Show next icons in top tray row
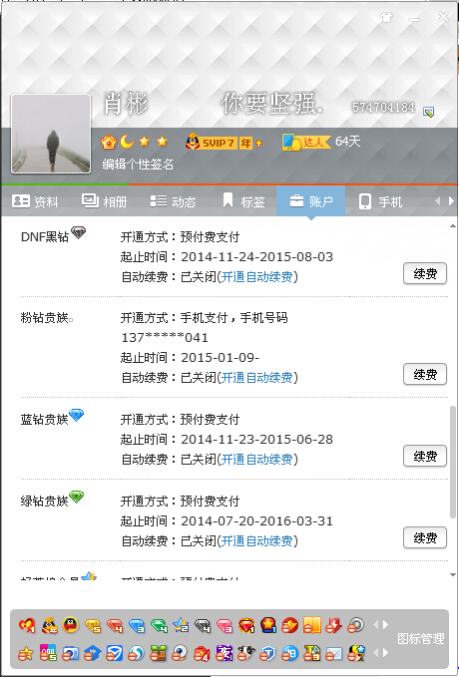Image resolution: width=459 pixels, height=677 pixels. (385, 625)
